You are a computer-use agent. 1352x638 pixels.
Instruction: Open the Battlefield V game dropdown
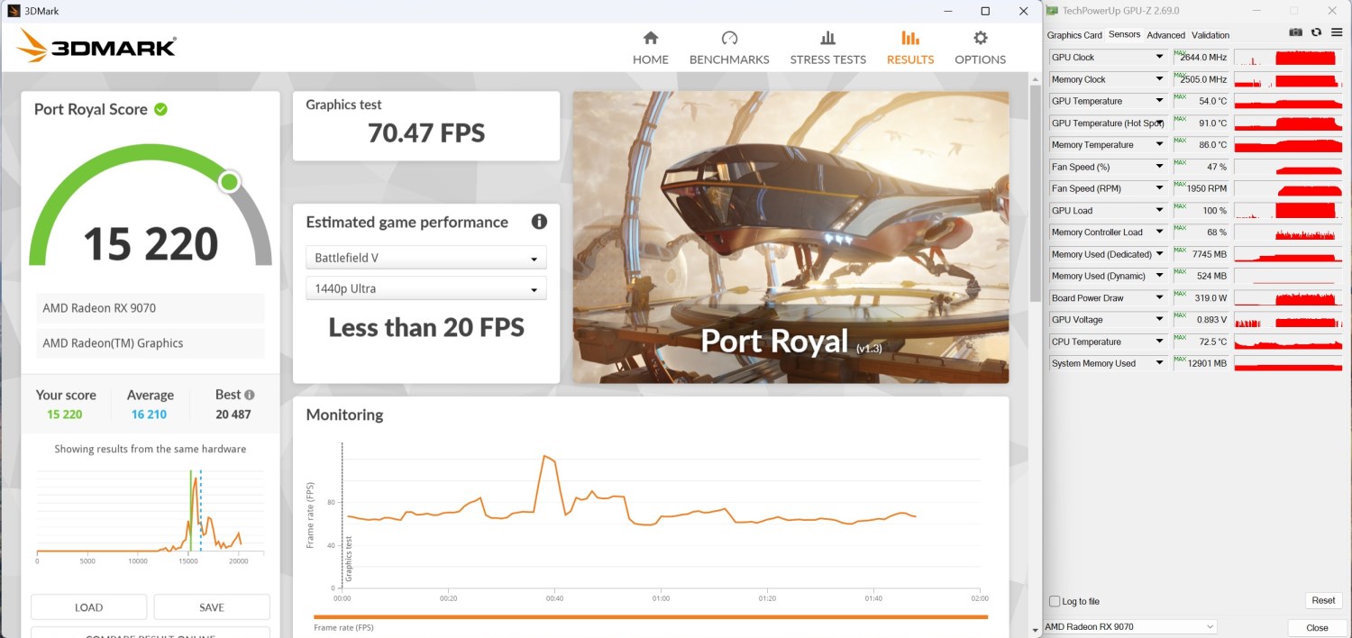coord(426,258)
